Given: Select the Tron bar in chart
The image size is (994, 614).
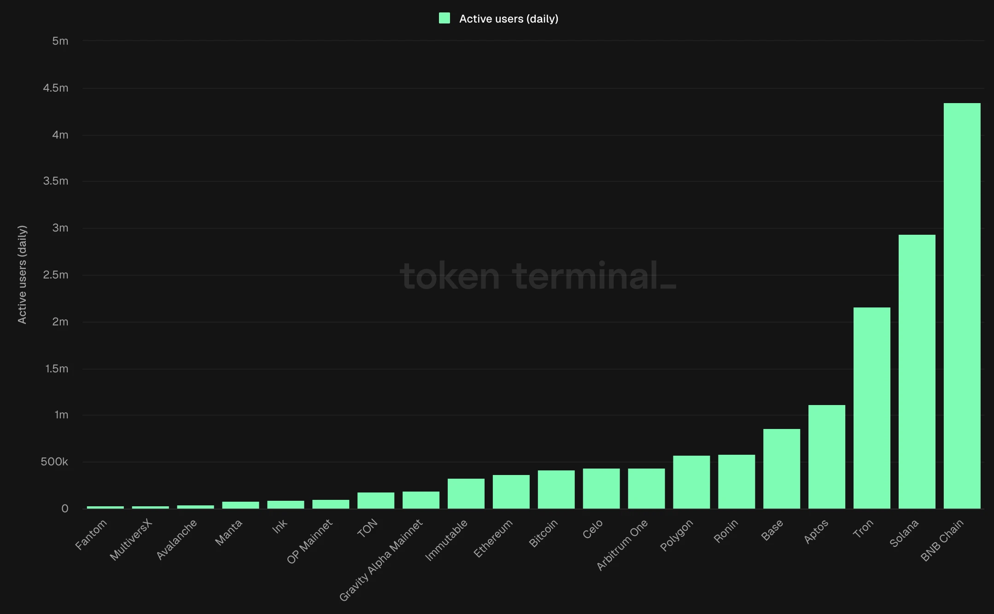Looking at the screenshot, I should (871, 408).
